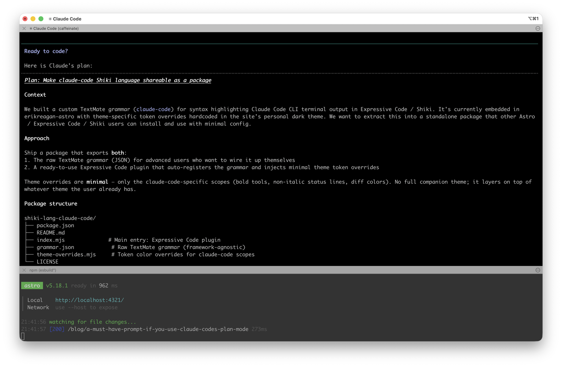The height and width of the screenshot is (367, 562).
Task: Click theme-overrides.mjs in the package tree
Action: pyautogui.click(x=66, y=255)
